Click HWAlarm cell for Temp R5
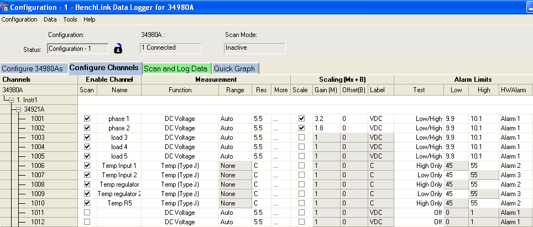The height and width of the screenshot is (227, 533). (x=515, y=203)
